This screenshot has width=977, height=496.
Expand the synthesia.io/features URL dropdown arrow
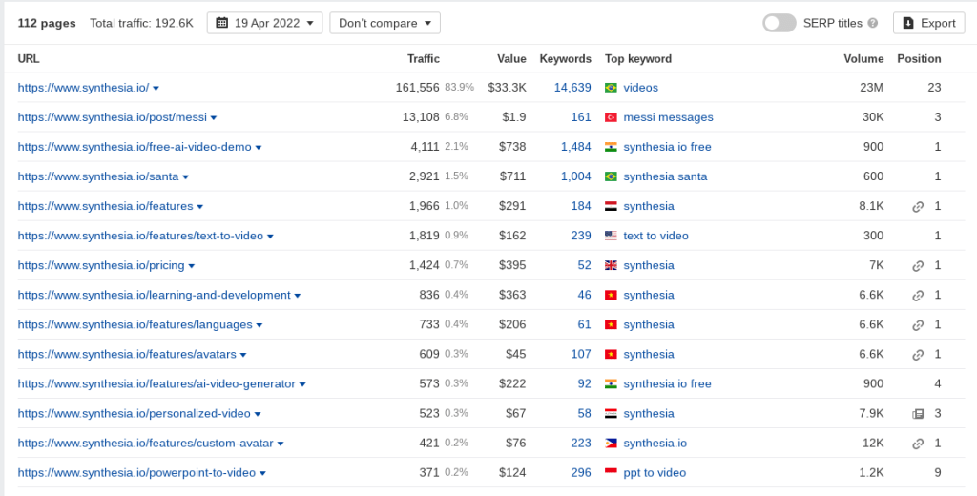coord(199,207)
